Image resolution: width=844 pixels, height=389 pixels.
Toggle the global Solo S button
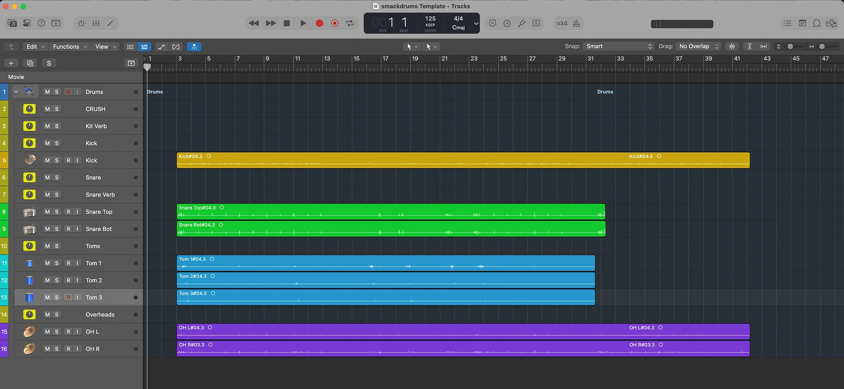point(49,63)
